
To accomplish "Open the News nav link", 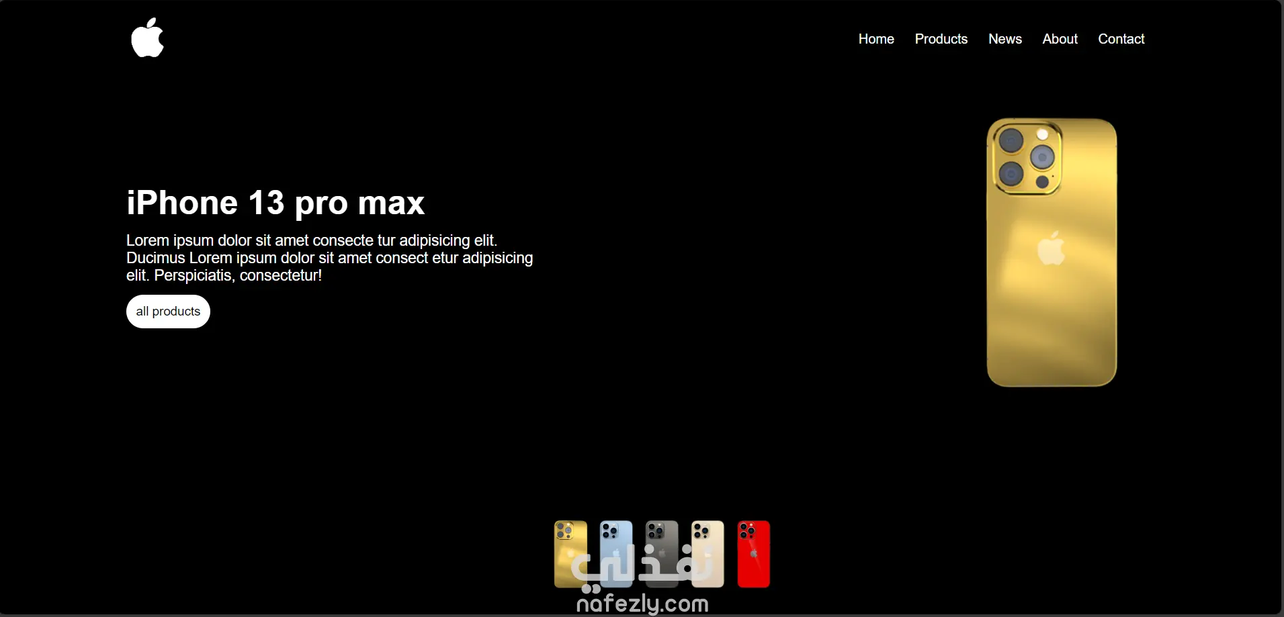I will pyautogui.click(x=1004, y=39).
